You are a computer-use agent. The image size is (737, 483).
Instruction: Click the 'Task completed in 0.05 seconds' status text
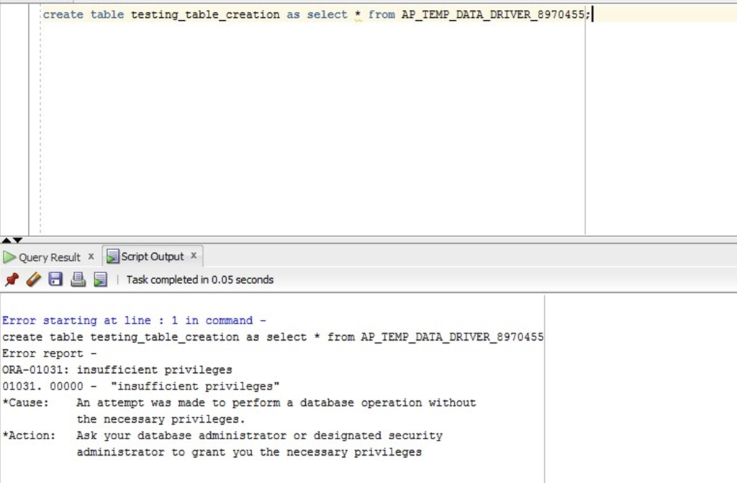[x=200, y=280]
